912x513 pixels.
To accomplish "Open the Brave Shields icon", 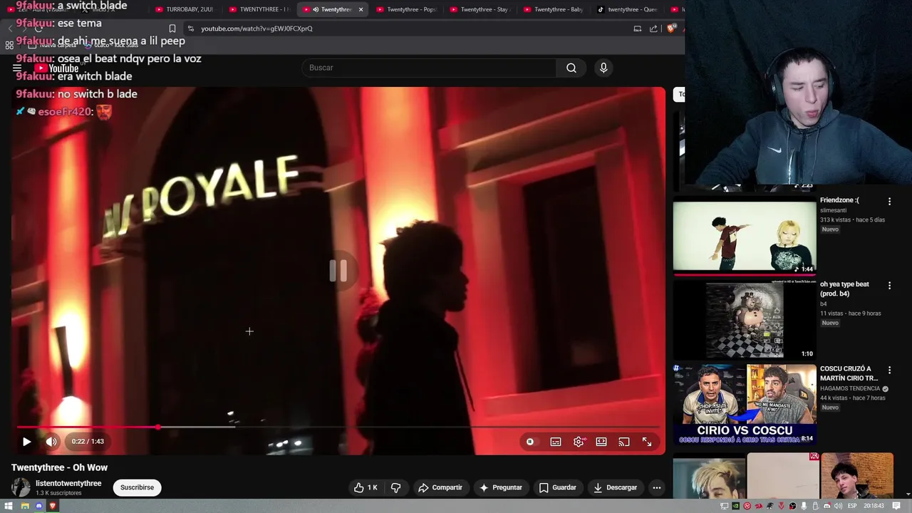I will coord(671,28).
